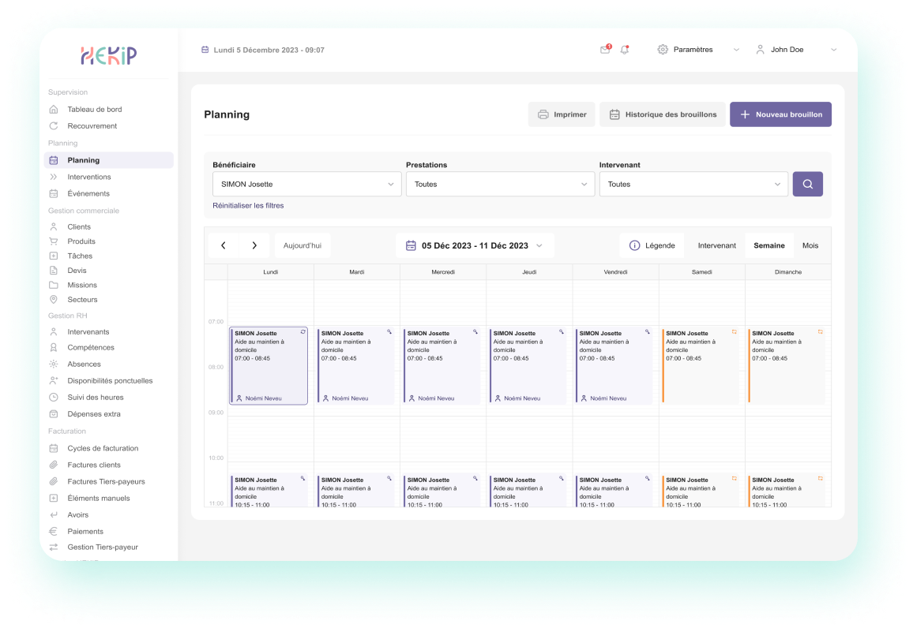Click the Nouveau brouillon button
This screenshot has width=913, height=628.
780,114
